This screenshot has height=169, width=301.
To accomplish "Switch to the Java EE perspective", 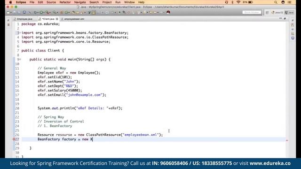I will click(x=277, y=13).
